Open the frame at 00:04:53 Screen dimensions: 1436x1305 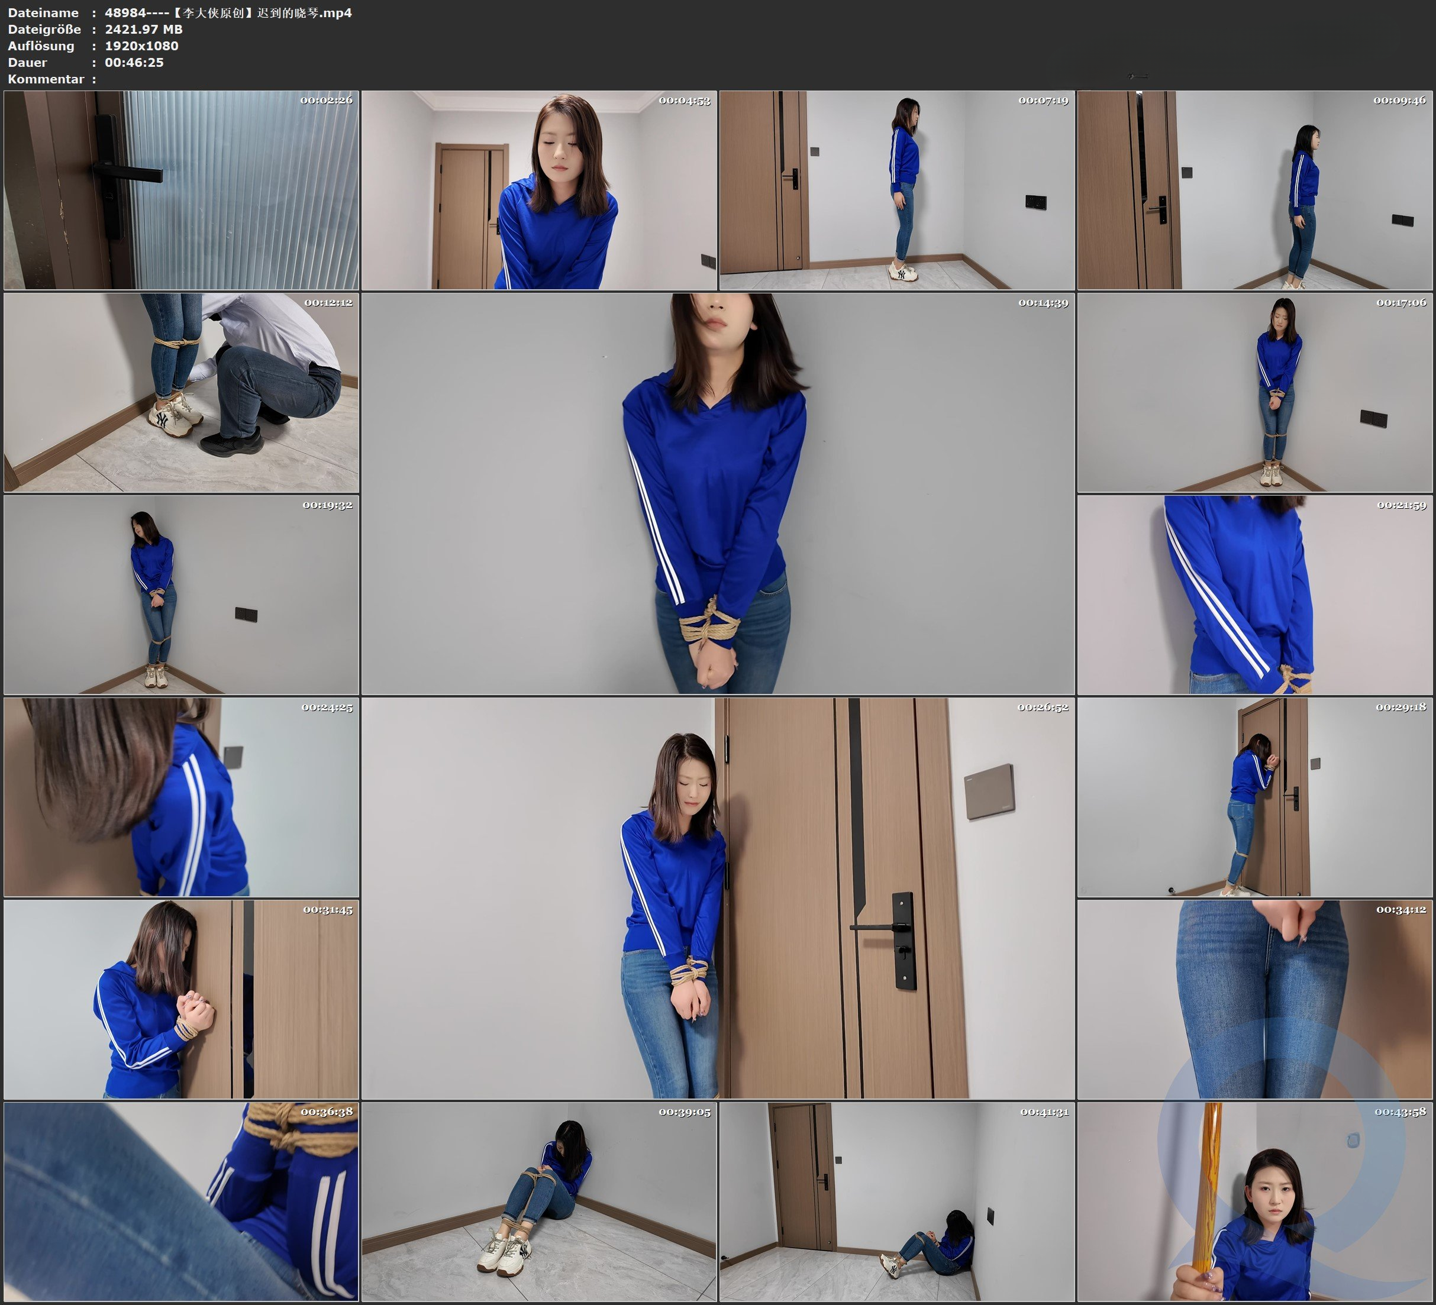point(538,189)
